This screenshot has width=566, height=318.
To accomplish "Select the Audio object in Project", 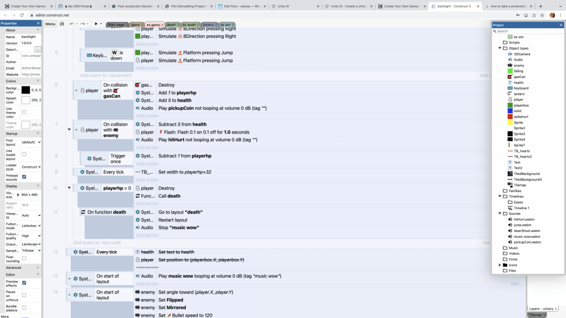I will [x=518, y=60].
